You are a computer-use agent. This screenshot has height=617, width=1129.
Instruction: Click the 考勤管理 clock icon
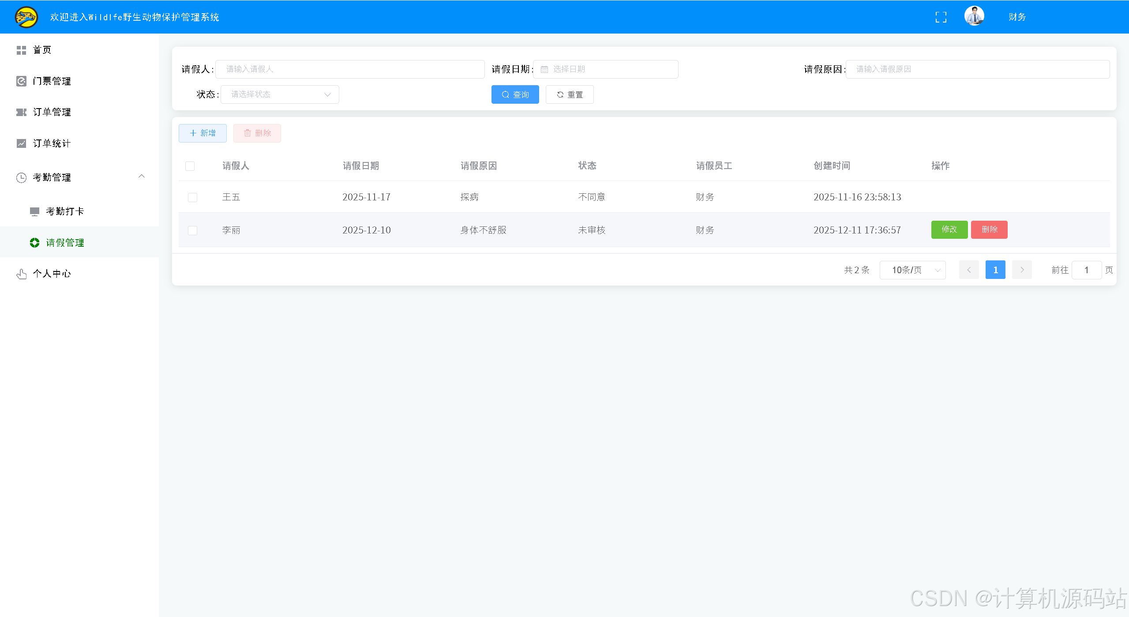[21, 177]
